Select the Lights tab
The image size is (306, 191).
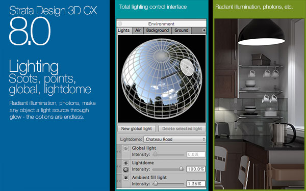tap(124, 31)
